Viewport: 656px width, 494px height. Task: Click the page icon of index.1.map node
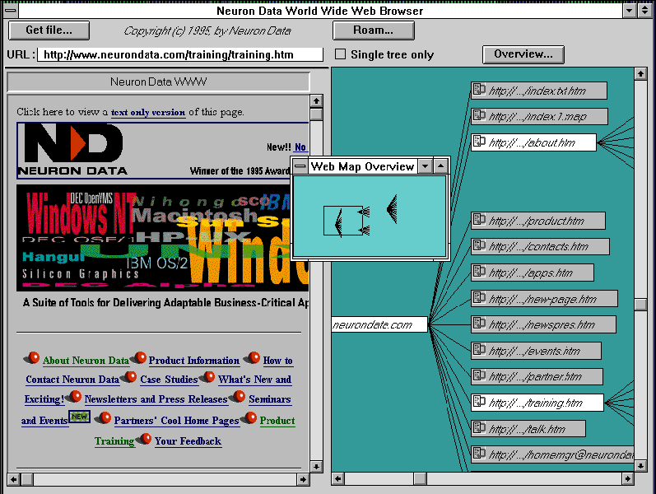[479, 115]
